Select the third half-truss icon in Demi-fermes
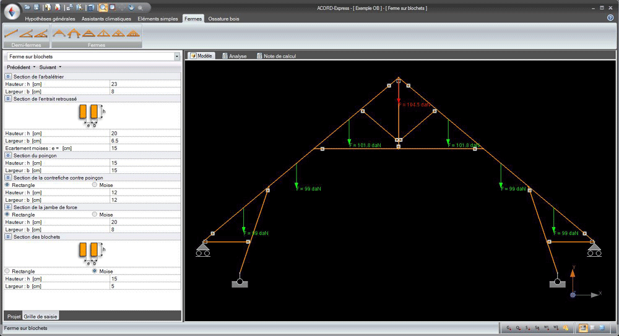 point(41,33)
